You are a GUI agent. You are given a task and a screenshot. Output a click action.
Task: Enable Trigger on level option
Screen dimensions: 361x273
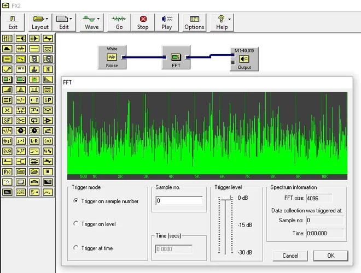pos(75,224)
